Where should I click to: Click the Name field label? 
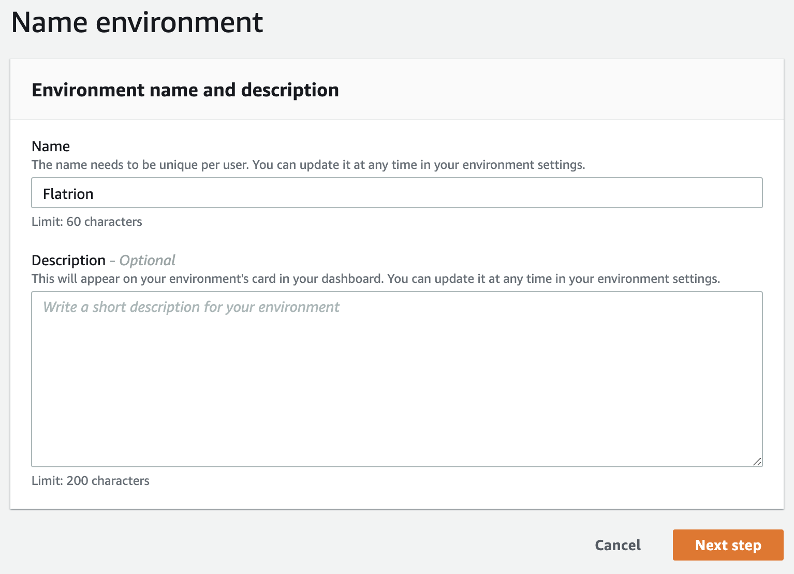[x=50, y=146]
